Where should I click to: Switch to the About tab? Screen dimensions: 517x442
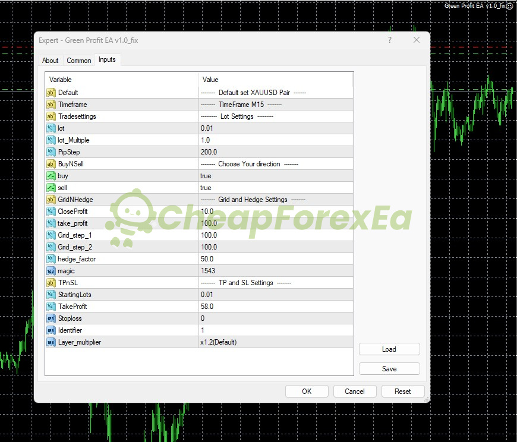[50, 61]
